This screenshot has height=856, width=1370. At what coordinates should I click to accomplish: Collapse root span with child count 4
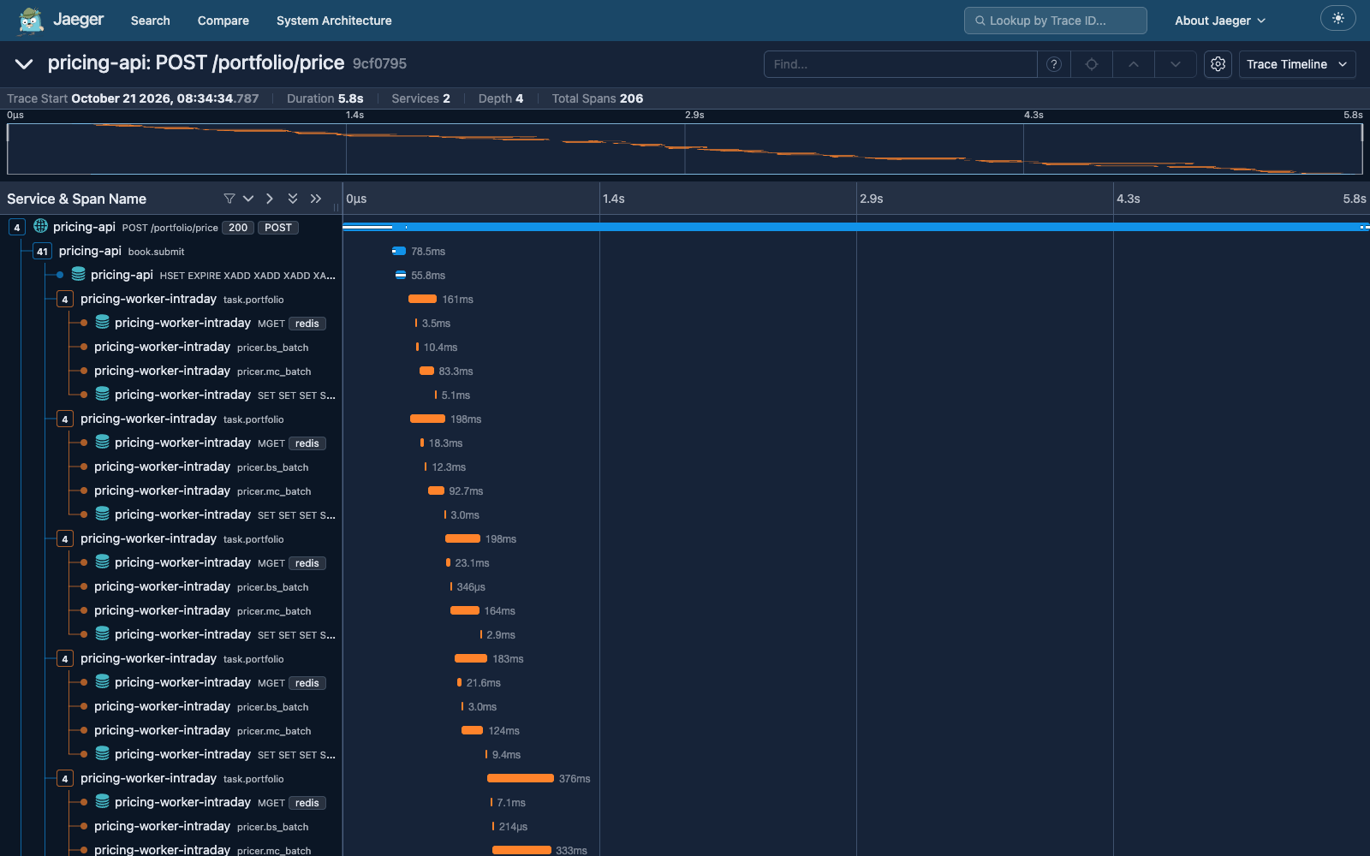17,227
